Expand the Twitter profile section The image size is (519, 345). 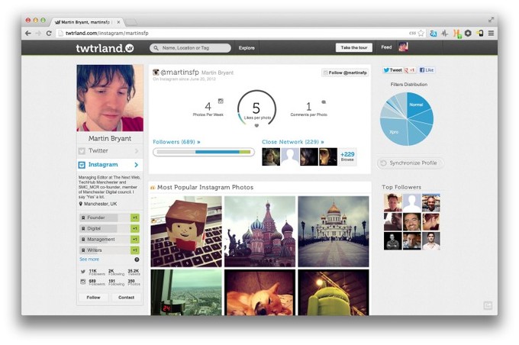pyautogui.click(x=110, y=151)
